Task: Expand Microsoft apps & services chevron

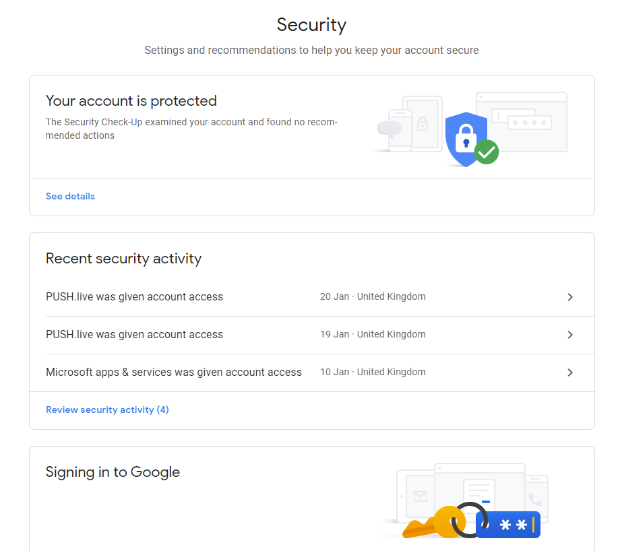Action: tap(569, 372)
